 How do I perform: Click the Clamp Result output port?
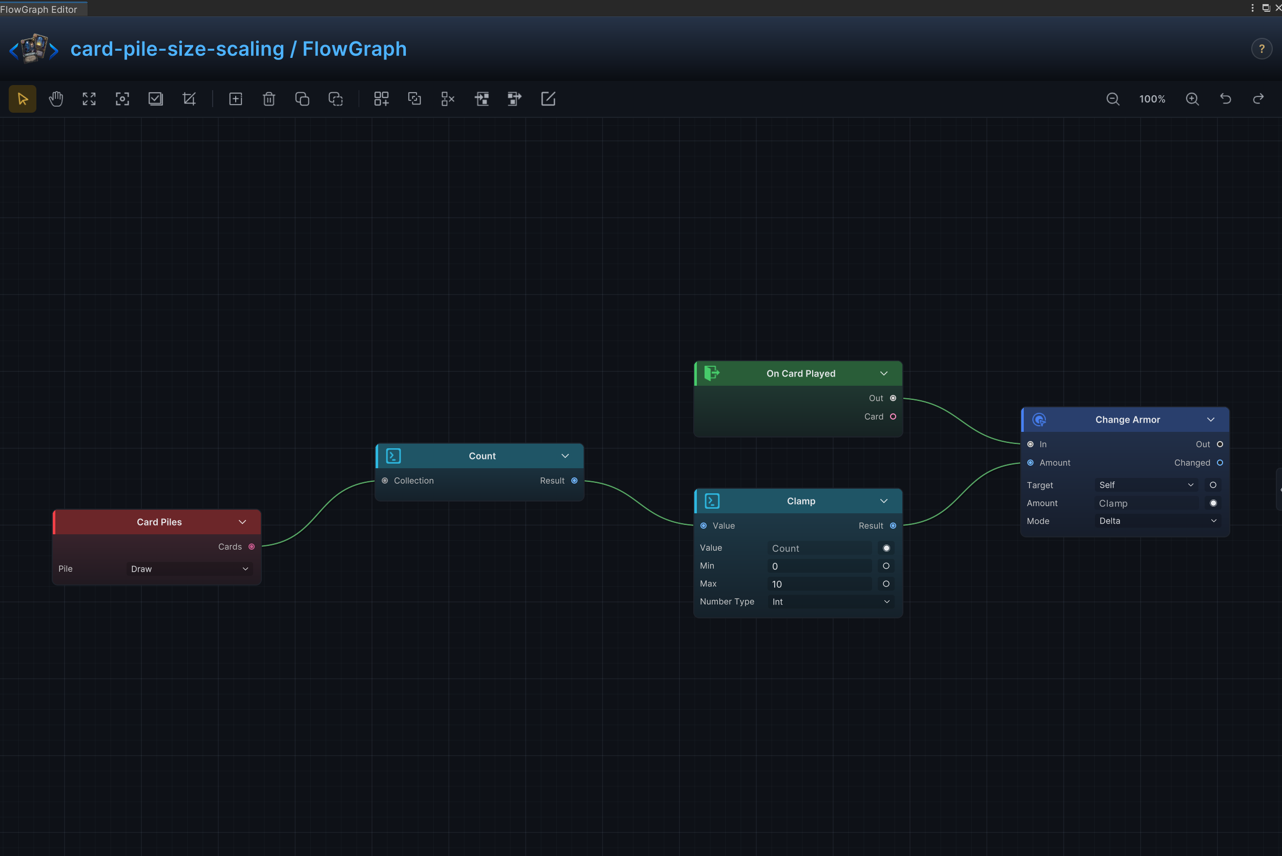(893, 526)
